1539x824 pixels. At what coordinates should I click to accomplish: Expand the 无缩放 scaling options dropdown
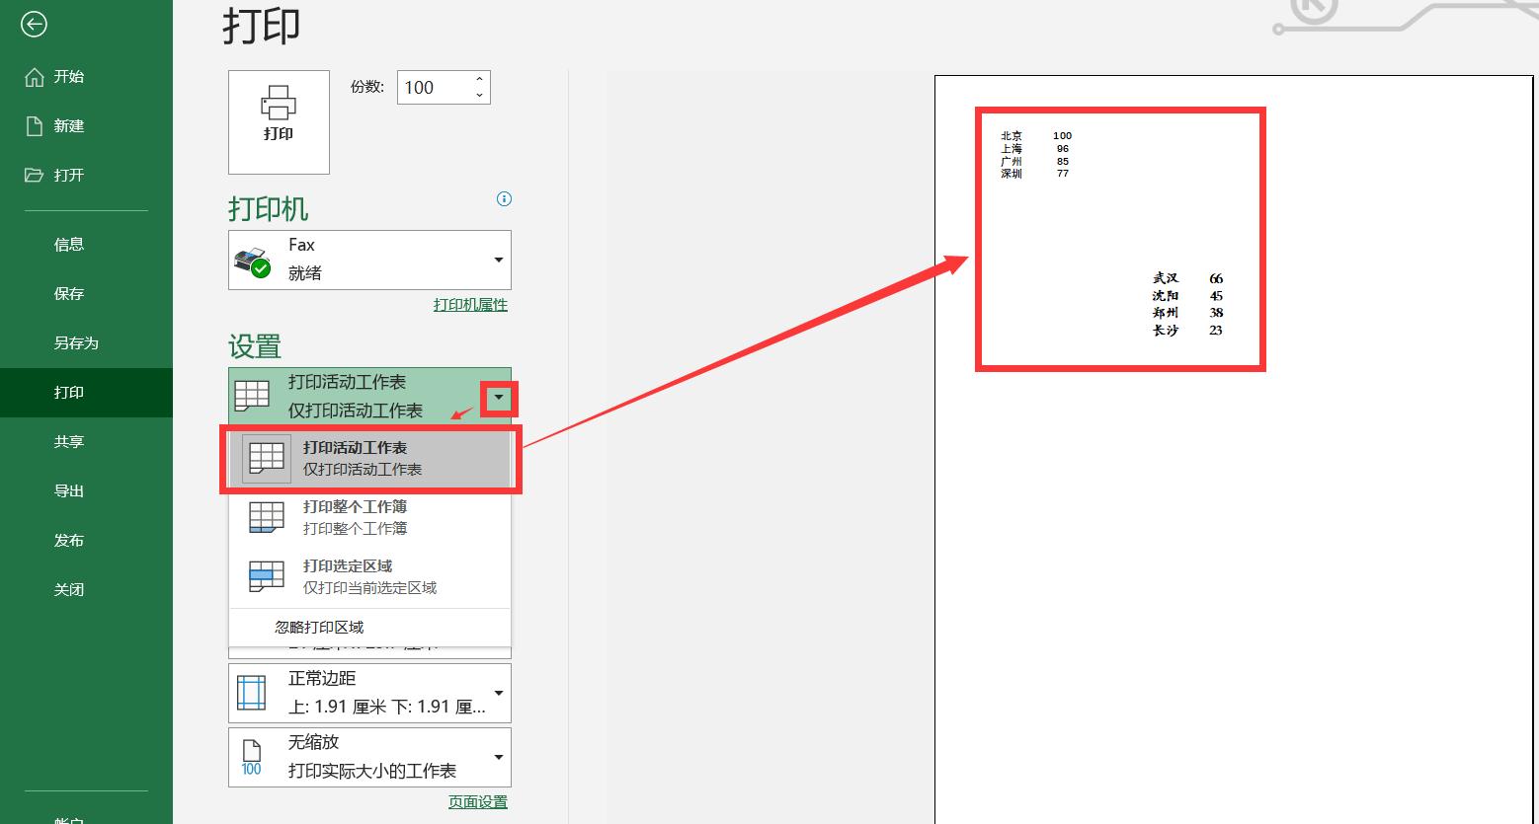click(498, 756)
